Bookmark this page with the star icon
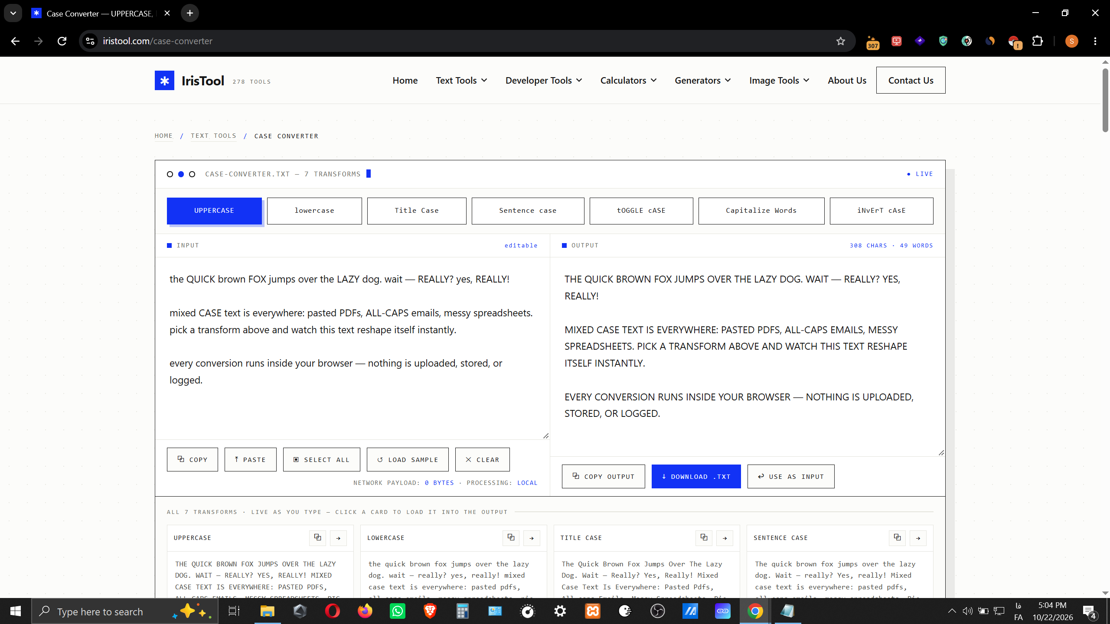The height and width of the screenshot is (624, 1110). click(x=841, y=41)
